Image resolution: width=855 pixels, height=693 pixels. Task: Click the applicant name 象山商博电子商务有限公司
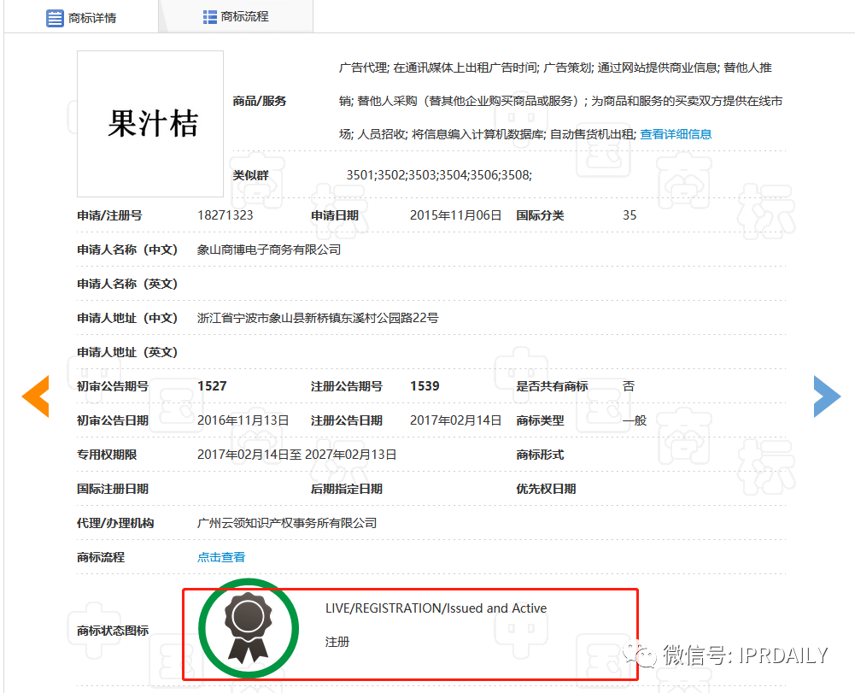point(269,250)
